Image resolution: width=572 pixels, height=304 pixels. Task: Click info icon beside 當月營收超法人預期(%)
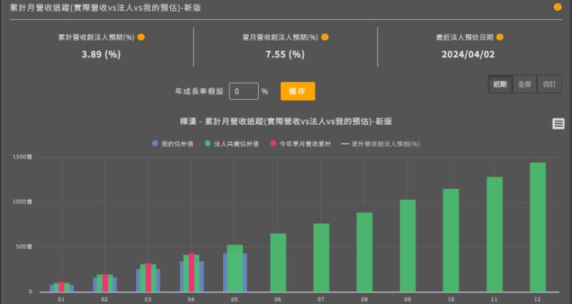[x=325, y=37]
